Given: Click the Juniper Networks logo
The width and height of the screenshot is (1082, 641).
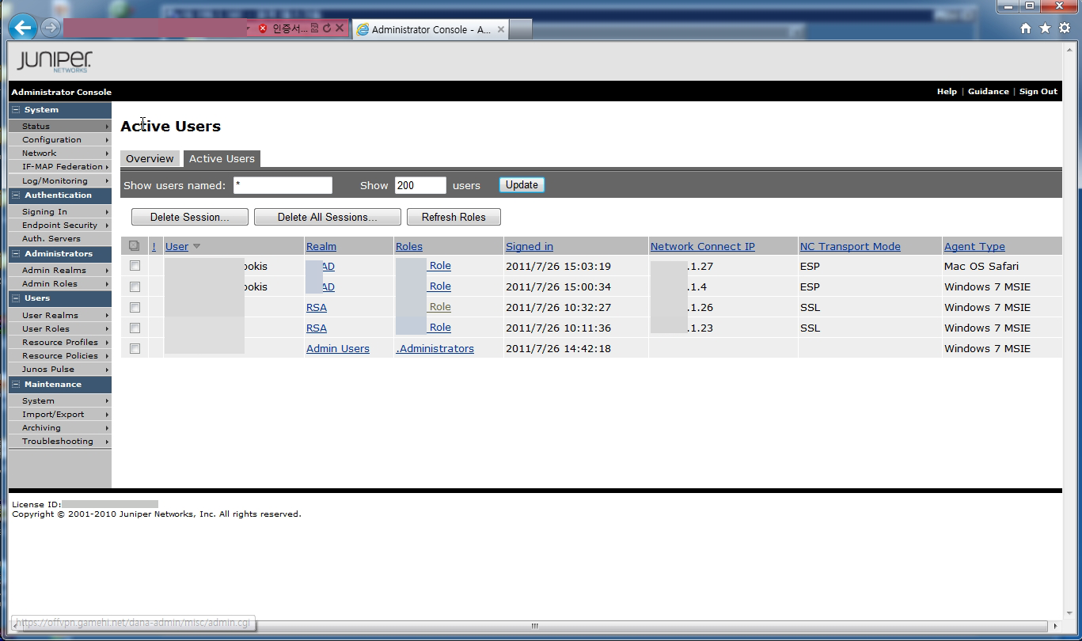Looking at the screenshot, I should pos(54,61).
